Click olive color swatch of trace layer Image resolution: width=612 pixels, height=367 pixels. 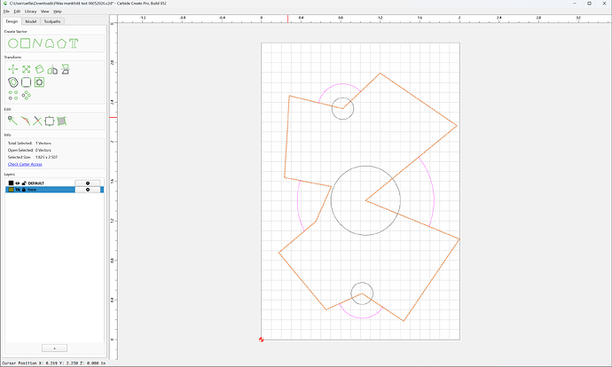[x=11, y=190]
